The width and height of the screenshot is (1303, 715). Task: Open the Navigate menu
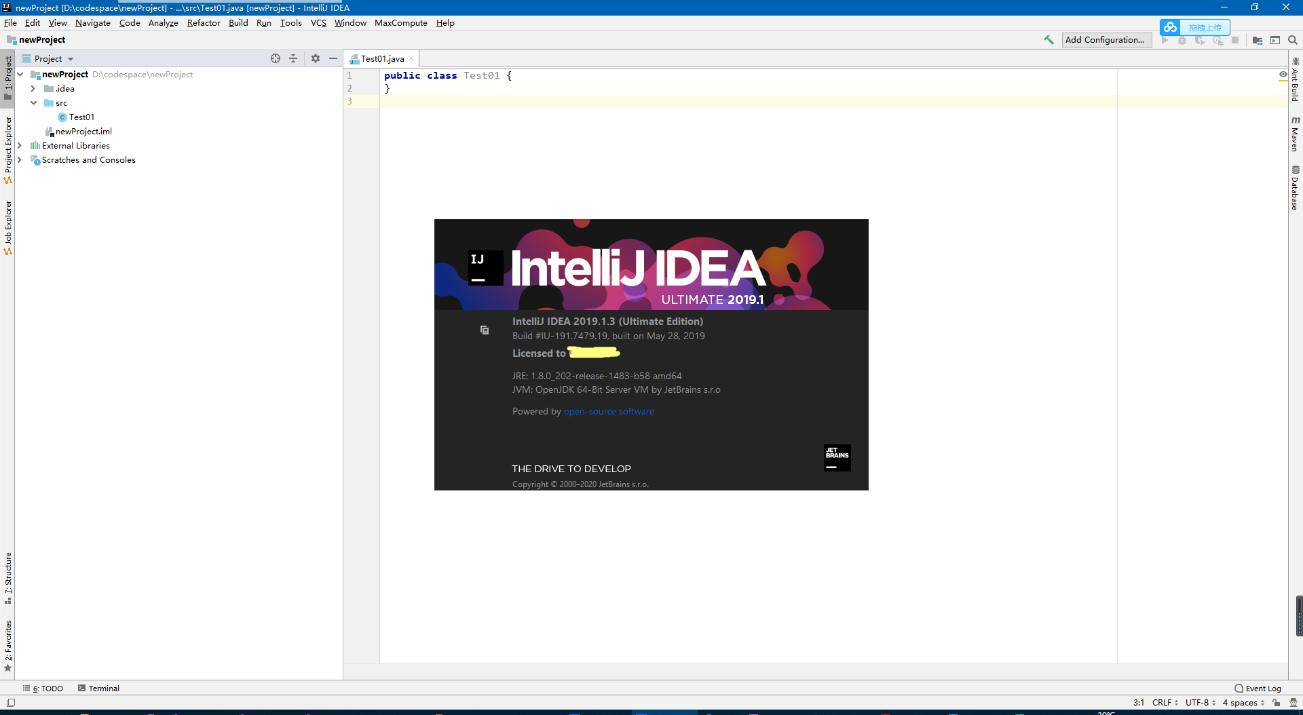[92, 22]
